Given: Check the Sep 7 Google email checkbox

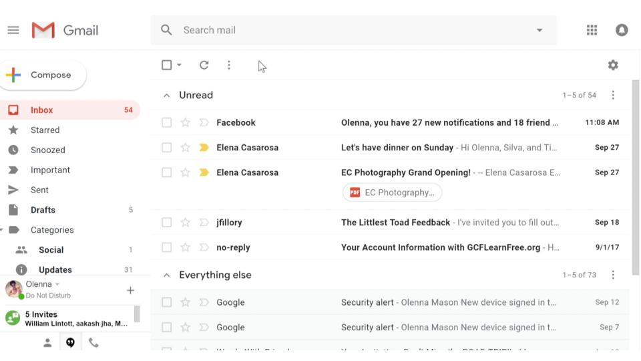Looking at the screenshot, I should [x=166, y=327].
